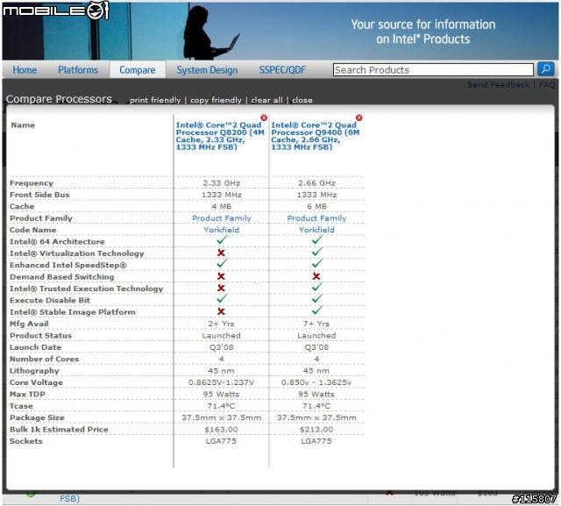Screen dimensions: 561x506
Task: Click the Q8200 cache value 4 MB
Action: [x=222, y=206]
